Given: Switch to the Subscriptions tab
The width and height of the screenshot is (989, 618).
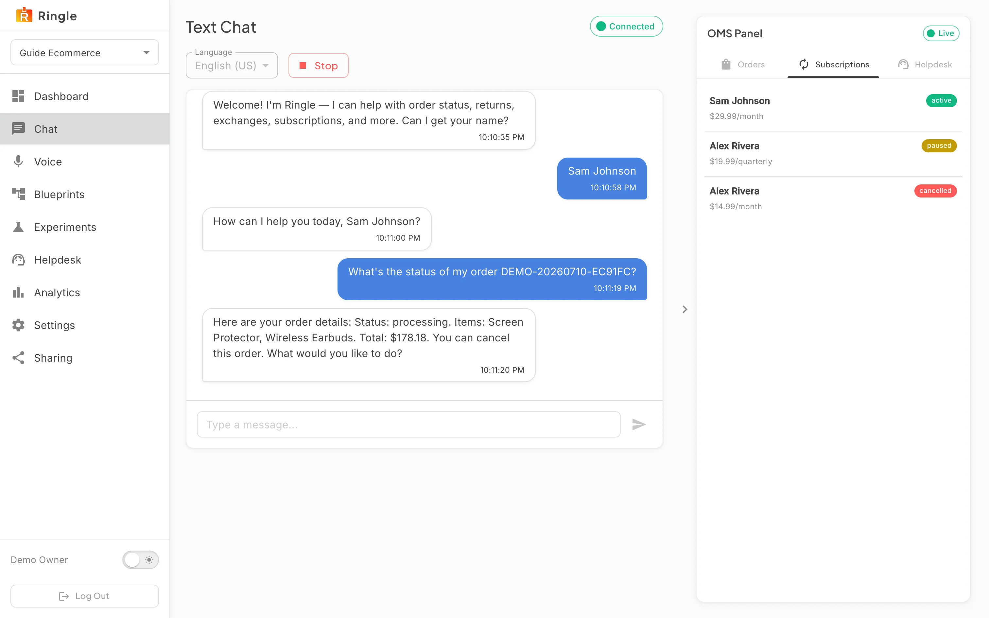Looking at the screenshot, I should pyautogui.click(x=834, y=64).
